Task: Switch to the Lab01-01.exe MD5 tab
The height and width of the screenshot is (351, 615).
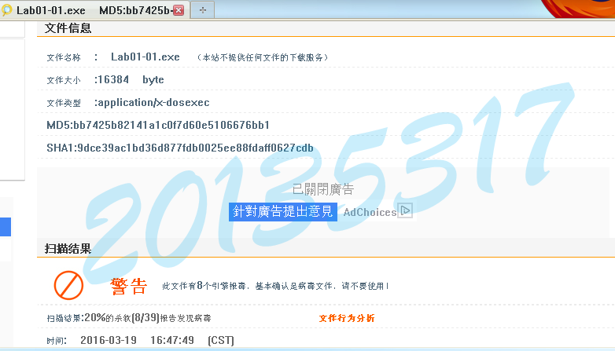Action: 94,10
